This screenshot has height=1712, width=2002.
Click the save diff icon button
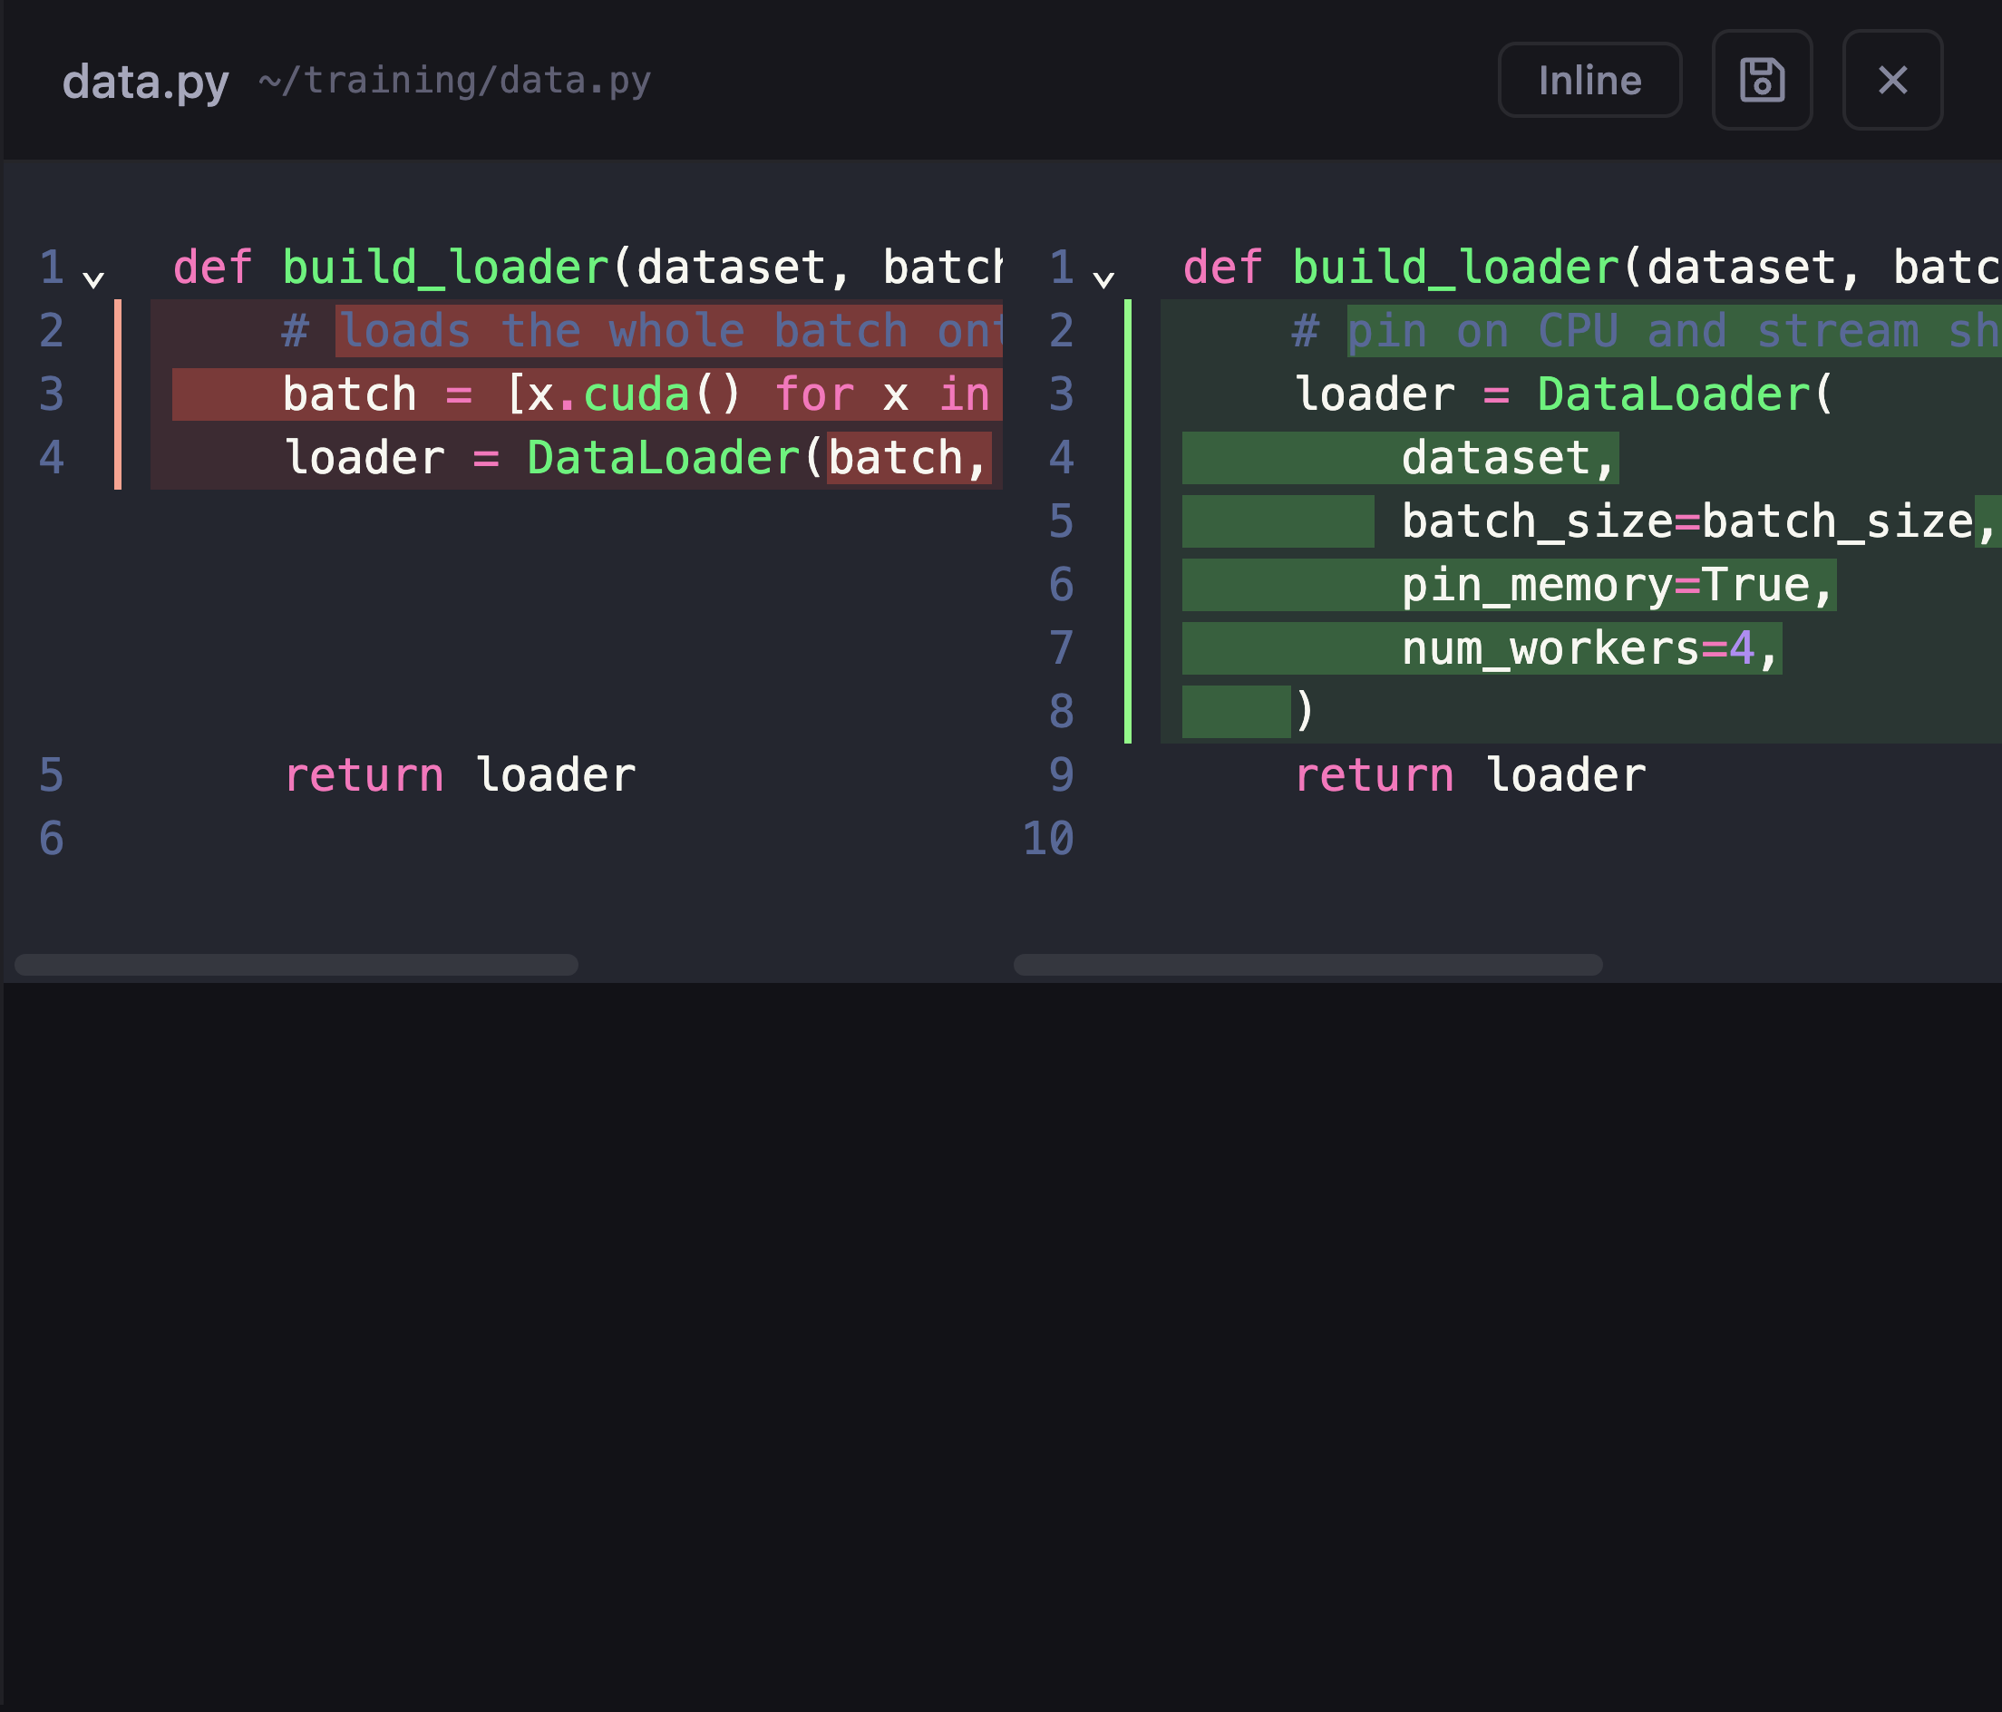1762,79
